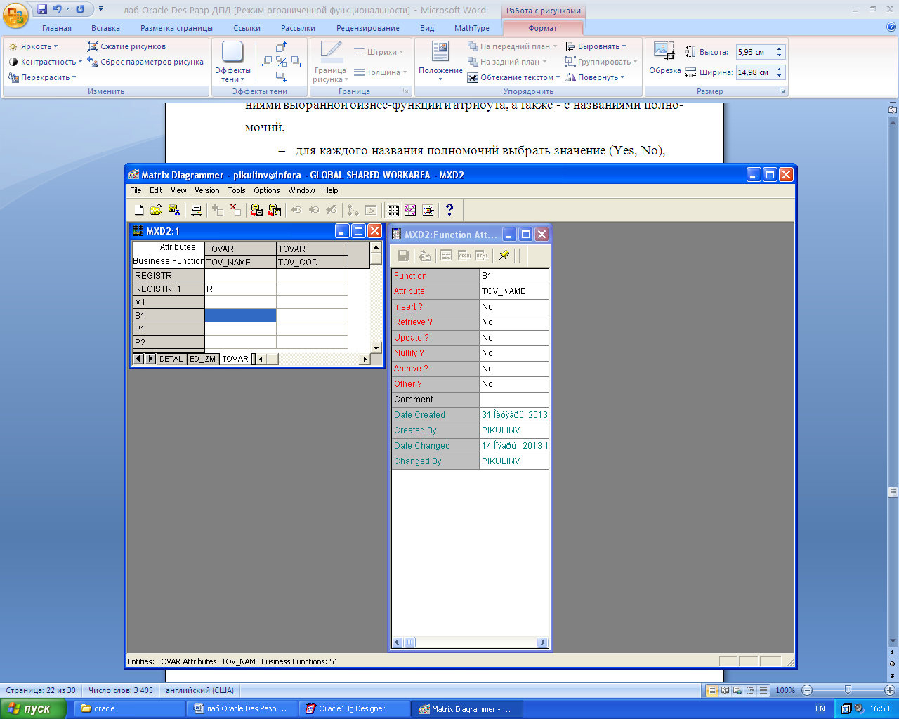The width and height of the screenshot is (899, 719).
Task: Open the Яркость brightness dropdown
Action: [34, 46]
